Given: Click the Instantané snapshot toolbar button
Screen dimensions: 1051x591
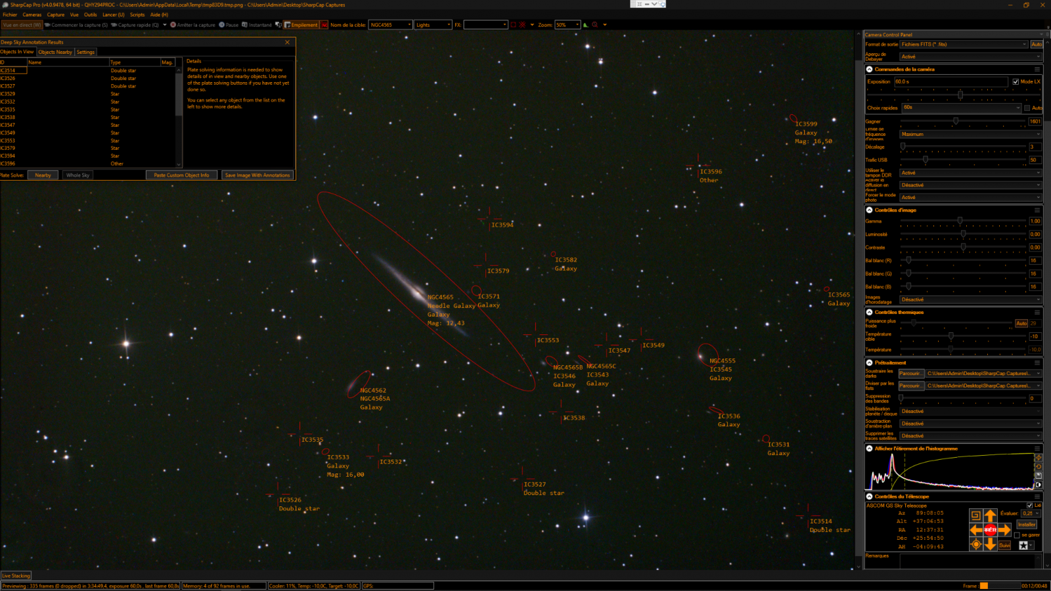Looking at the screenshot, I should (x=257, y=25).
